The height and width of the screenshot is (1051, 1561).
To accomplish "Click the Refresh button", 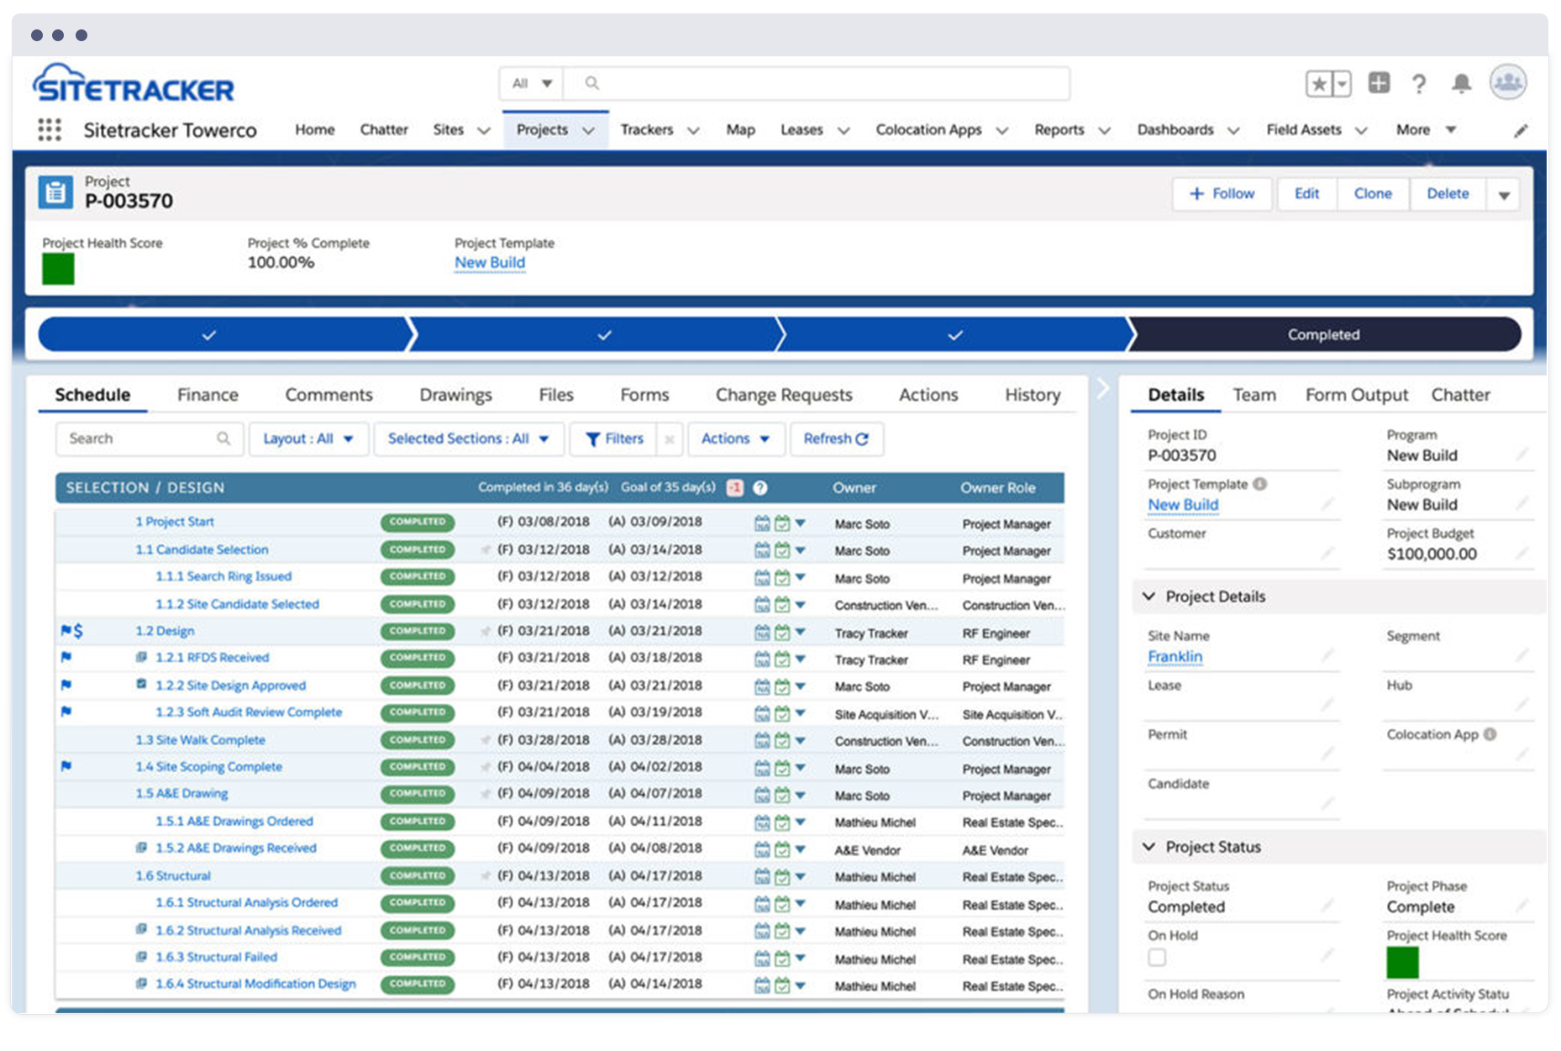I will (836, 439).
